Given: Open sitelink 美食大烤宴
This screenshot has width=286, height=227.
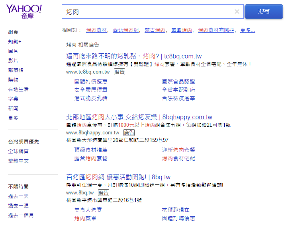Looking at the screenshot, I should [88, 210].
